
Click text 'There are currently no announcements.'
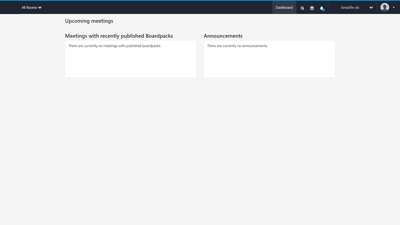coord(237,46)
